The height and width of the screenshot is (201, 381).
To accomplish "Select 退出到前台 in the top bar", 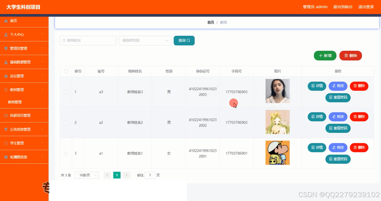I will (343, 6).
